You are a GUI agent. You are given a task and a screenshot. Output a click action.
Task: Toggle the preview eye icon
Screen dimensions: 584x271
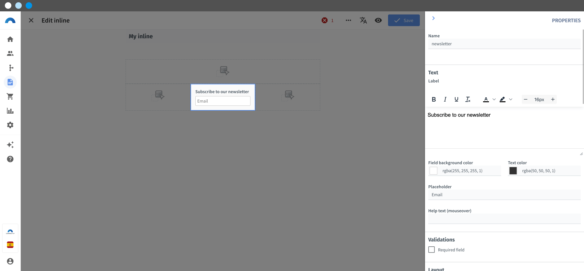[378, 20]
